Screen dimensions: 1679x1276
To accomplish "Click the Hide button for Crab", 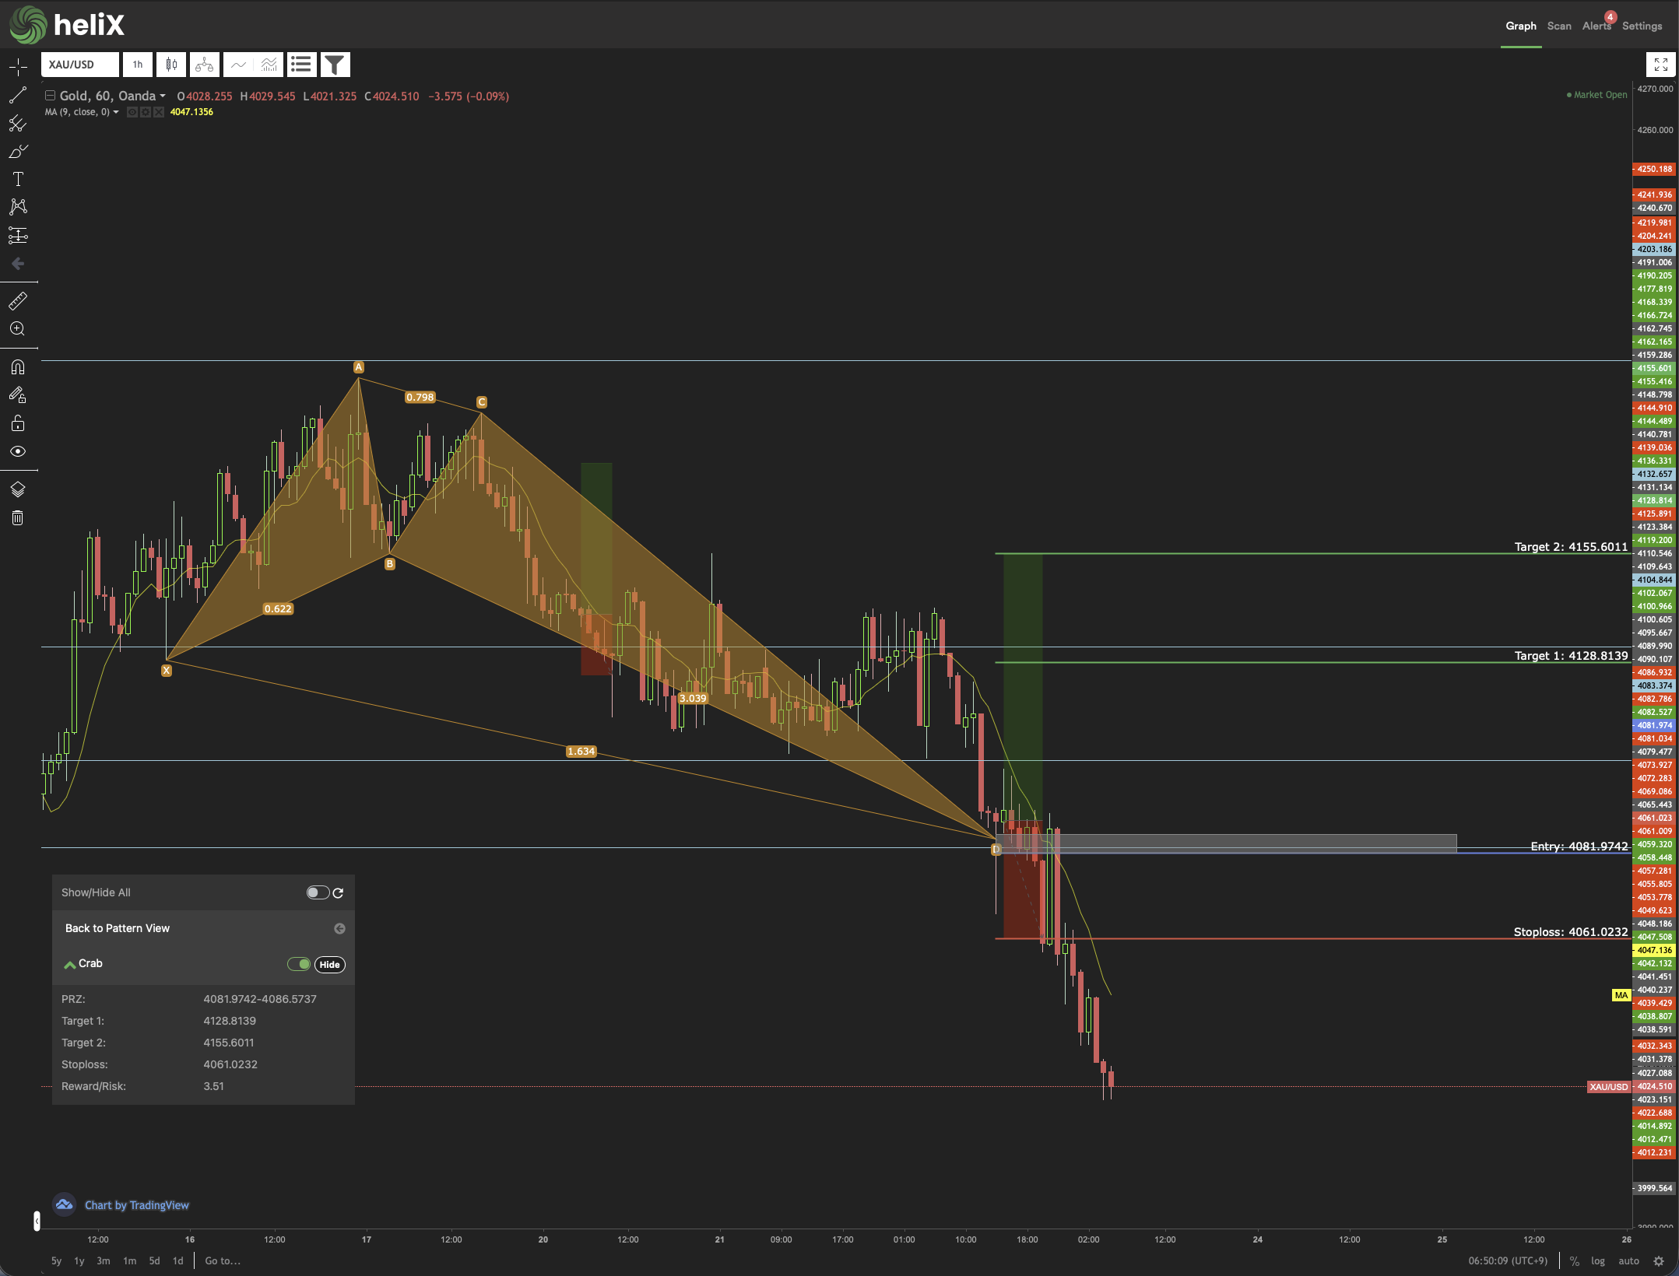I will tap(330, 965).
